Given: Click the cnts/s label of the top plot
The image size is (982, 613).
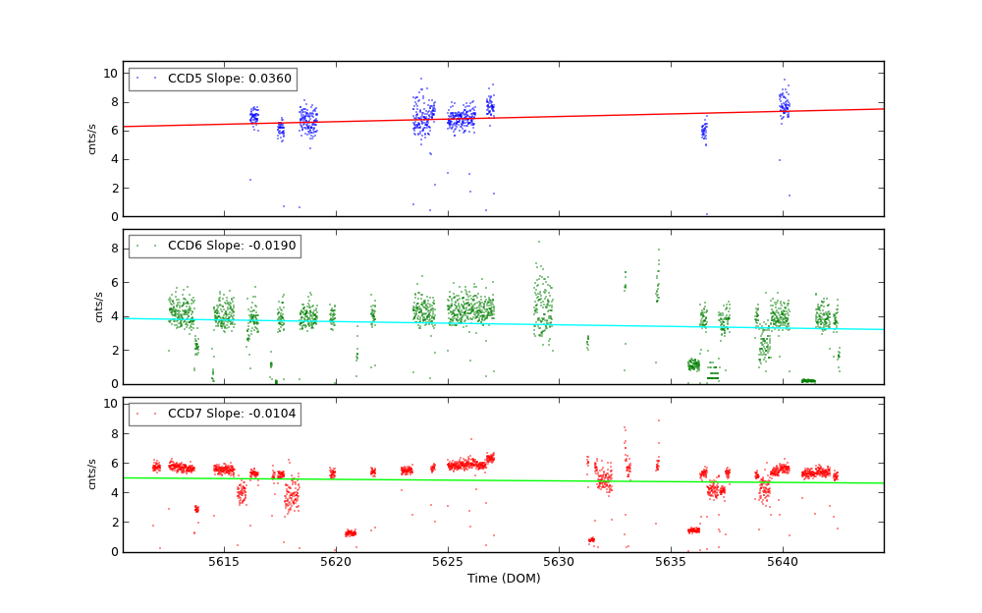Looking at the screenshot, I should pyautogui.click(x=93, y=139).
